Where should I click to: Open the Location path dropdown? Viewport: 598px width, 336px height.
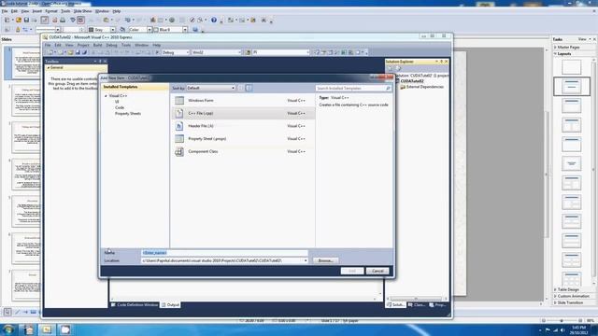tap(306, 261)
